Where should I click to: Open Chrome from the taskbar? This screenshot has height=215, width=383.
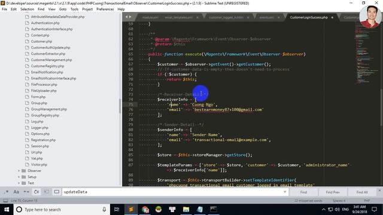[x=145, y=210]
